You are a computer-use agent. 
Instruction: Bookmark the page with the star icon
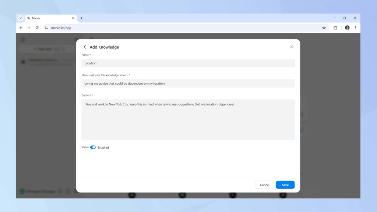324,28
